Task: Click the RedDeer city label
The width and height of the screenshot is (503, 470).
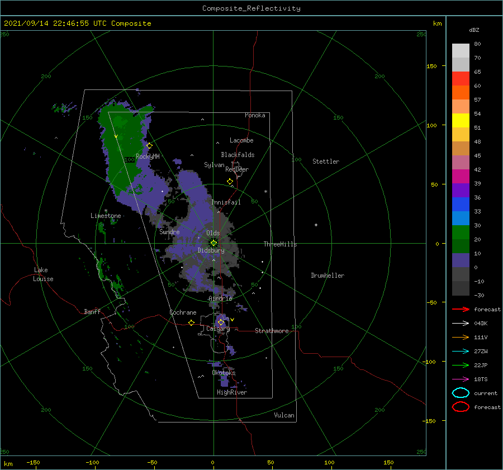Action: tap(237, 169)
